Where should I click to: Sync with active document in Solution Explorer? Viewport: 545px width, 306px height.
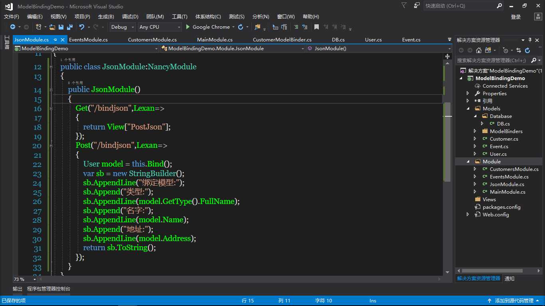tap(519, 50)
